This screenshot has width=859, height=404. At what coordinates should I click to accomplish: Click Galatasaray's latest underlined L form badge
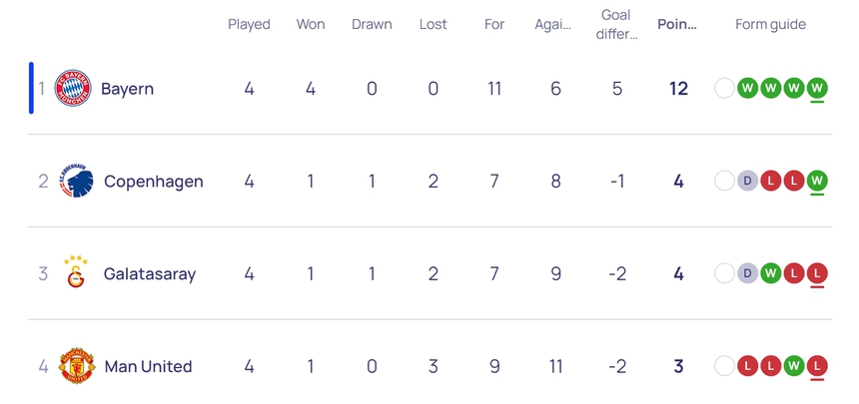[x=818, y=273]
